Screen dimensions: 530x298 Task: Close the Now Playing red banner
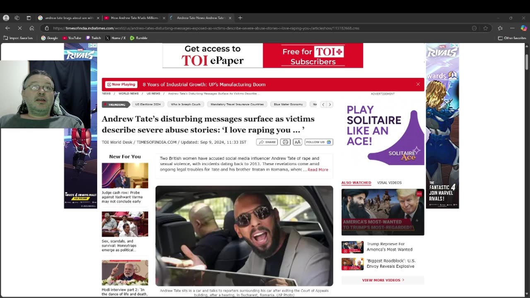(418, 84)
